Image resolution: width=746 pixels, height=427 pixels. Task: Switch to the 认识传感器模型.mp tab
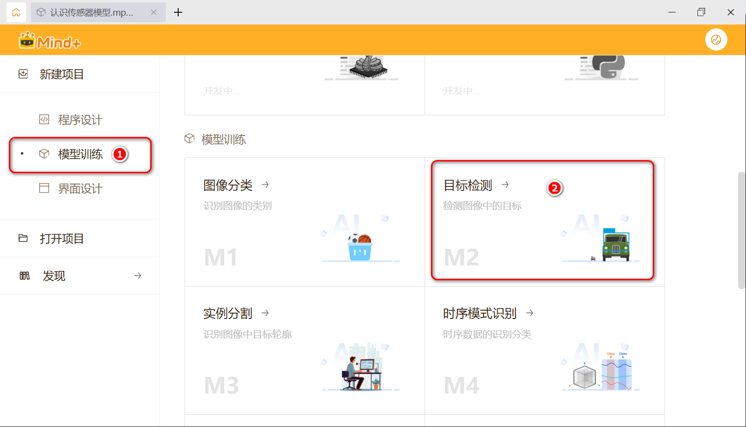tap(88, 12)
